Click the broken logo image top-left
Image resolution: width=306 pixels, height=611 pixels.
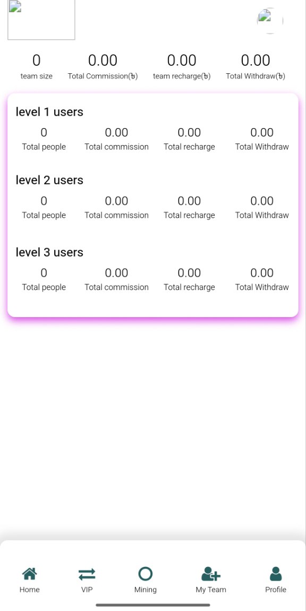tap(41, 20)
